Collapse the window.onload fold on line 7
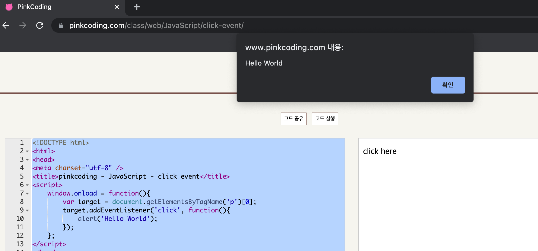The image size is (538, 251). 27,194
